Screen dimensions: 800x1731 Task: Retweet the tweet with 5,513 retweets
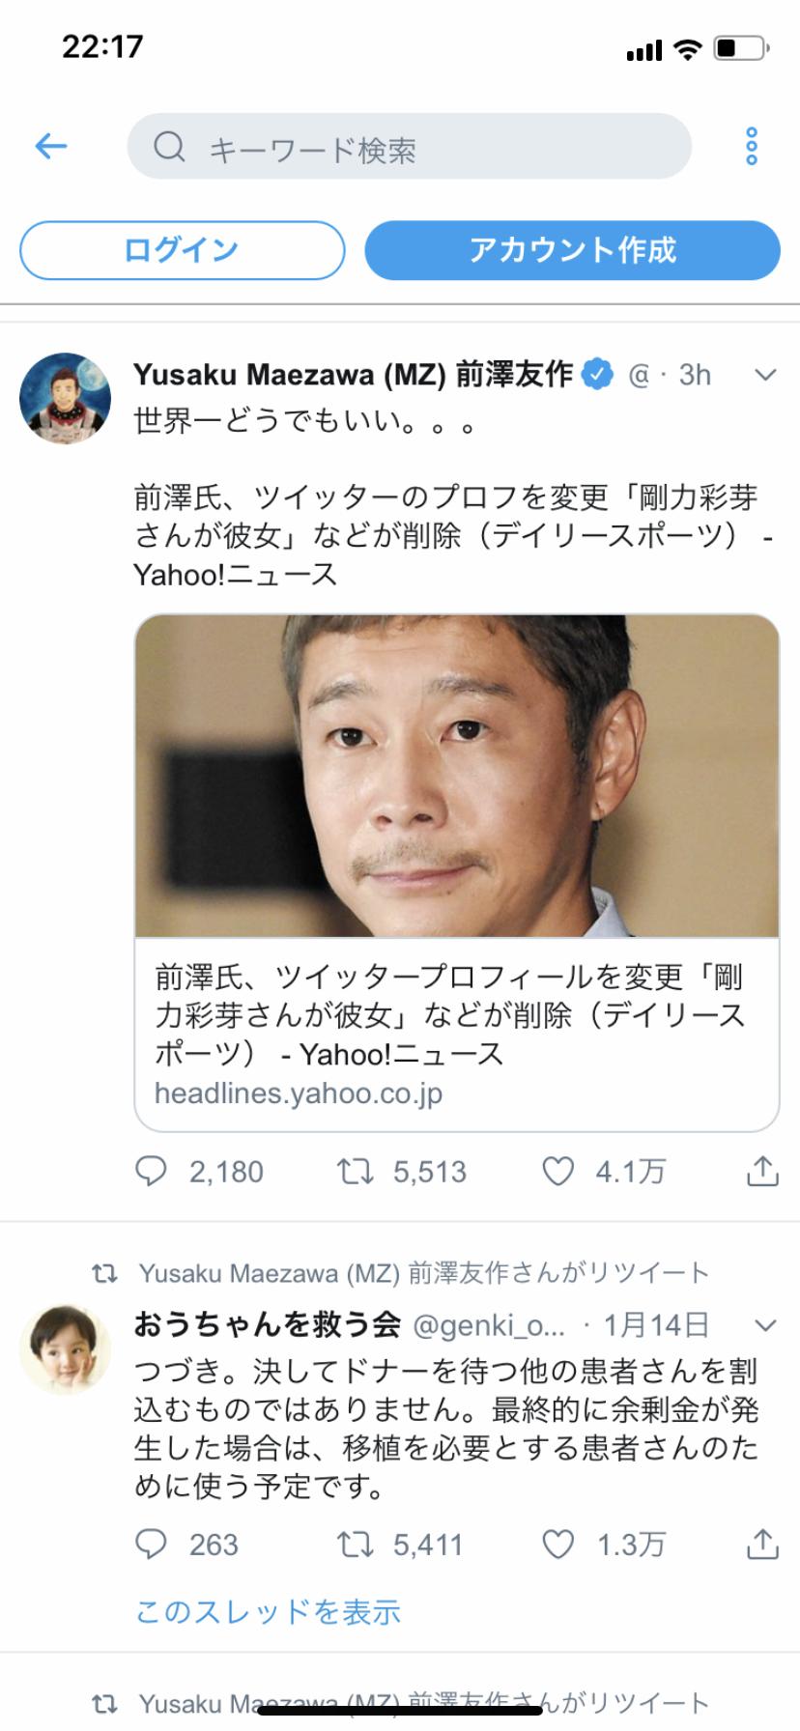click(355, 1172)
